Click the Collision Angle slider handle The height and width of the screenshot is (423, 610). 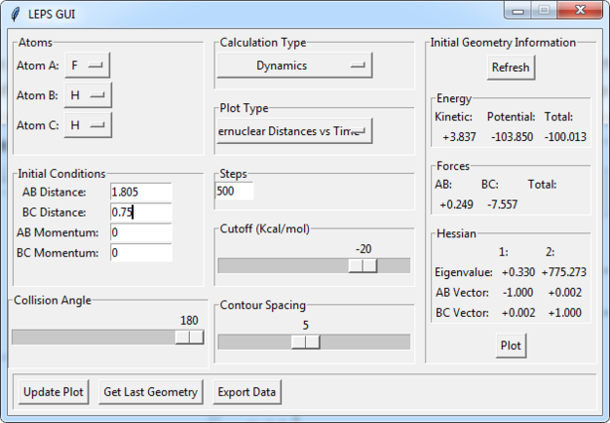click(189, 336)
